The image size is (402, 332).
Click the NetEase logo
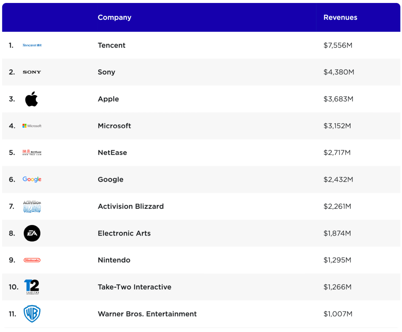[x=32, y=152]
